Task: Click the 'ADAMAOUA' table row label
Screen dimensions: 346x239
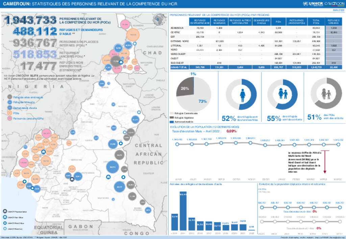Action: 177,28
